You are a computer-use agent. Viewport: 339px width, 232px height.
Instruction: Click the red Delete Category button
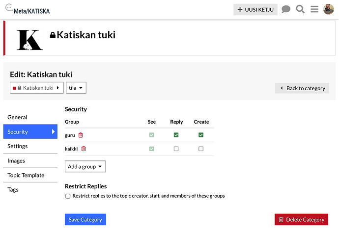coord(301,219)
